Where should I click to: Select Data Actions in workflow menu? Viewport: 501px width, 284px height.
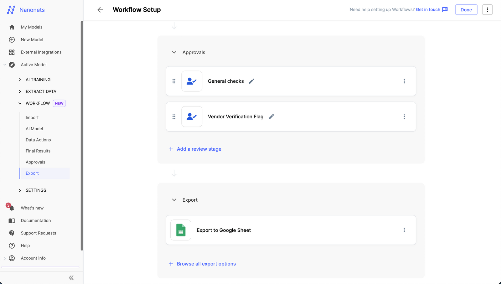(38, 140)
